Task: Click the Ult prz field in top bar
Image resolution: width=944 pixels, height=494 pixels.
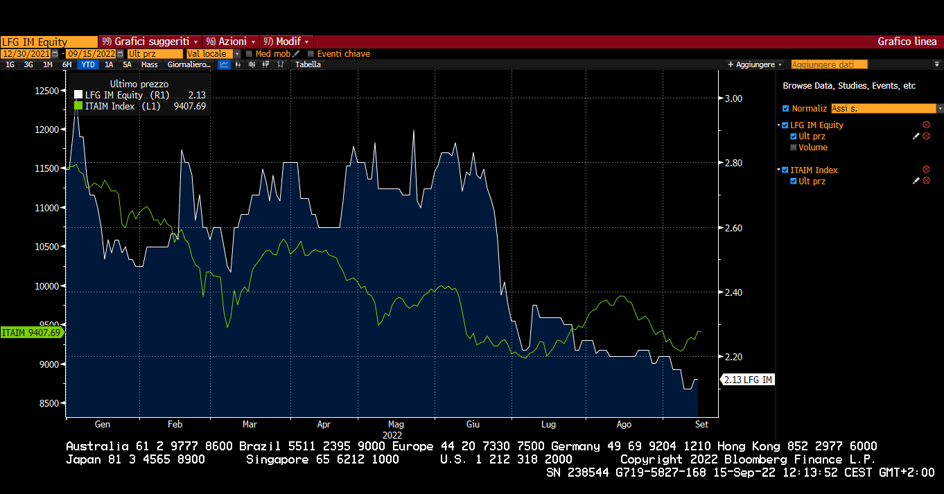Action: coord(155,53)
